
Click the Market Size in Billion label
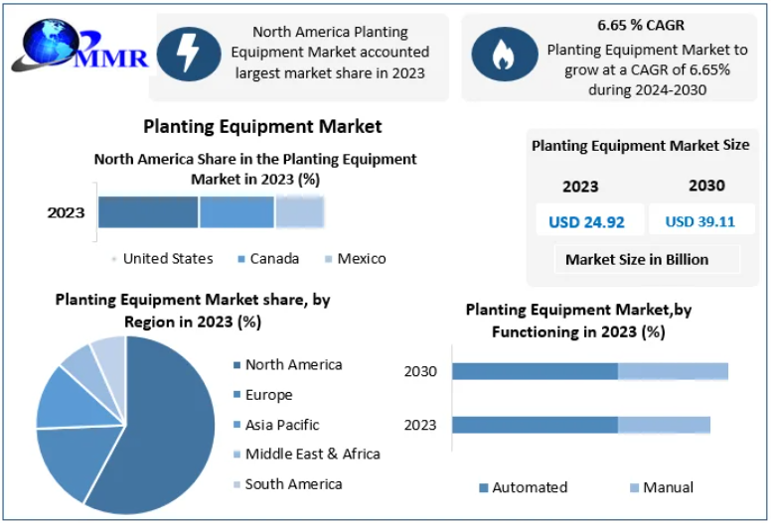coord(637,260)
